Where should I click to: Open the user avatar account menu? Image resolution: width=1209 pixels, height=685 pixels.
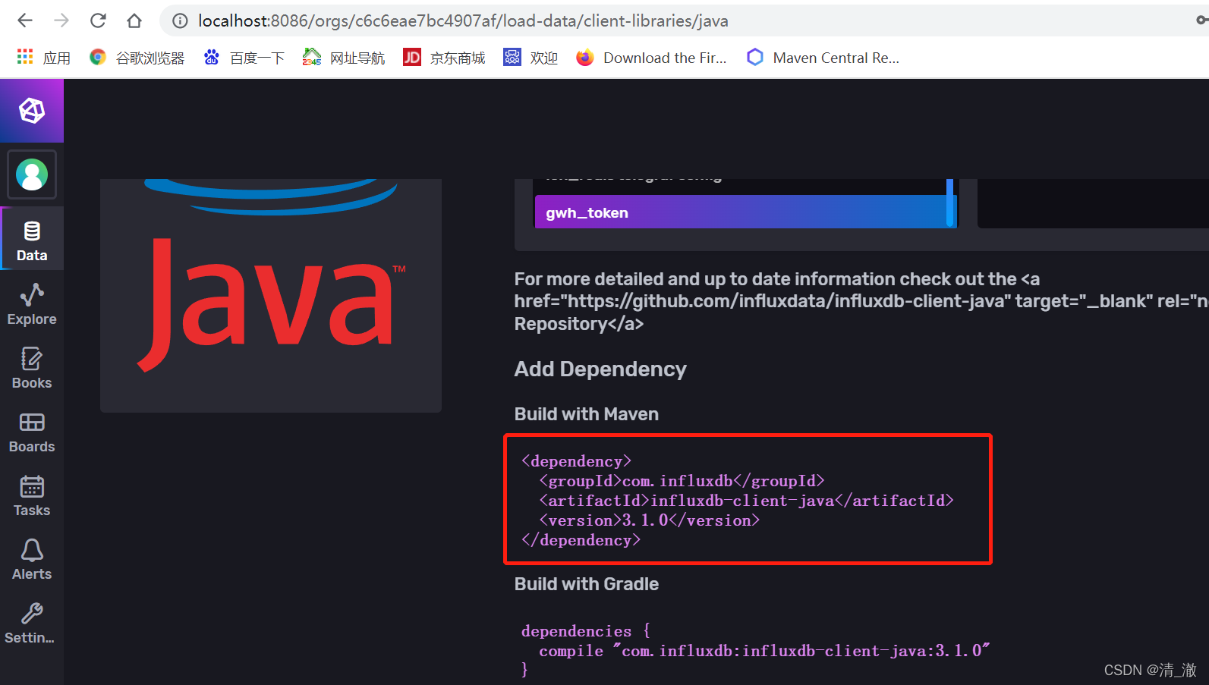tap(32, 174)
